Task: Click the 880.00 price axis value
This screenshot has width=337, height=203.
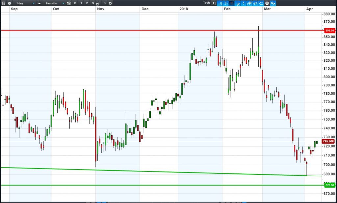Action: pos(330,14)
